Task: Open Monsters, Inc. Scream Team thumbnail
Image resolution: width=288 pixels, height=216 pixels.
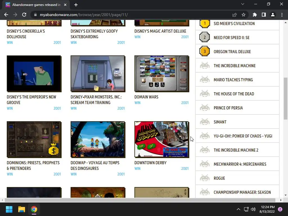Action: (x=98, y=74)
